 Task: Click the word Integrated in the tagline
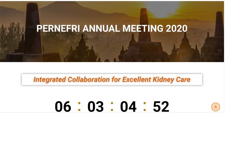tap(49, 79)
